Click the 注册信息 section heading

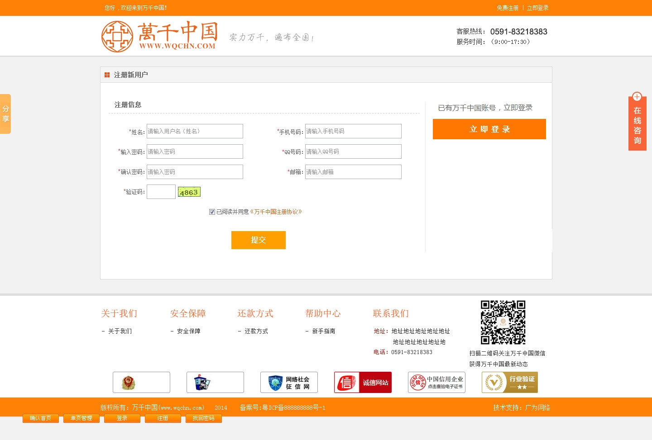pyautogui.click(x=128, y=104)
